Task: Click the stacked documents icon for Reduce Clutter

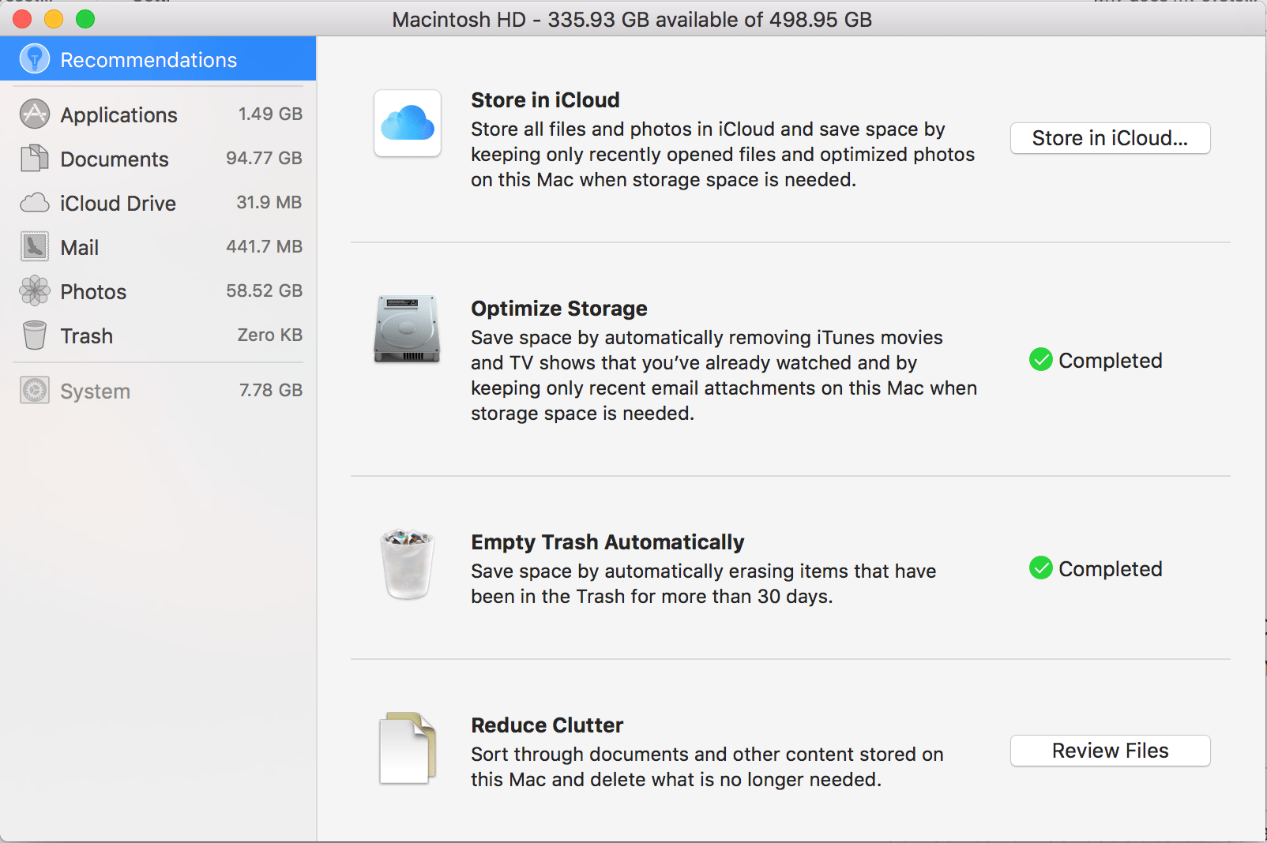Action: 407,748
